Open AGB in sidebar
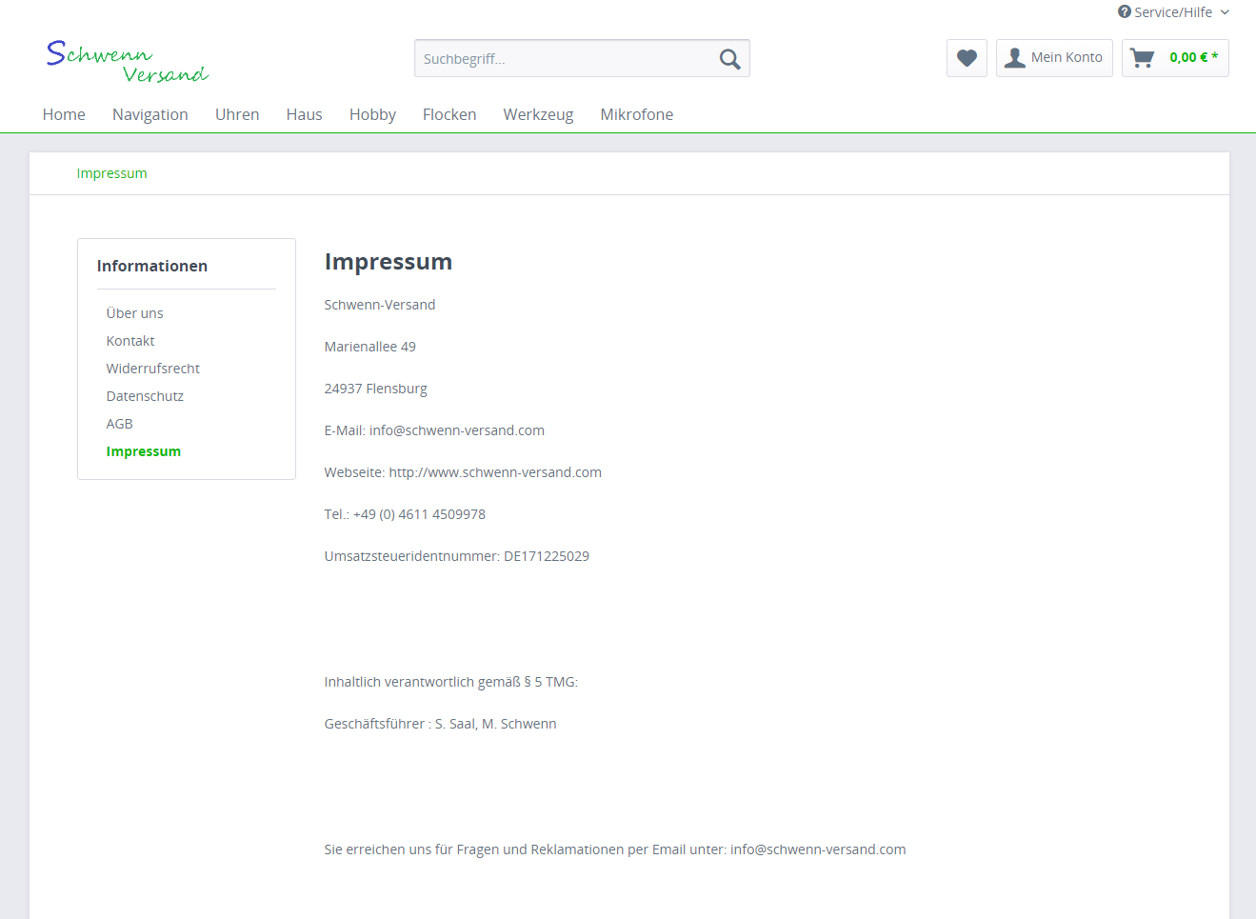 point(119,424)
